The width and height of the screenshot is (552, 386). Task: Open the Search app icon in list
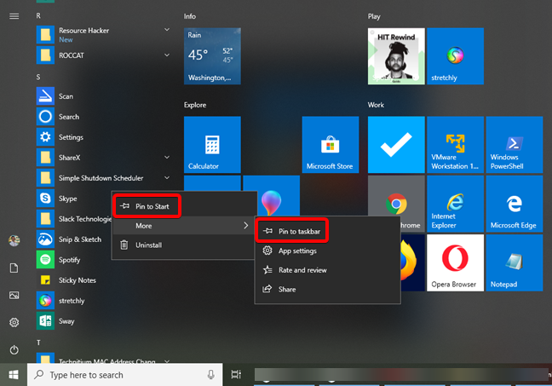pos(45,117)
